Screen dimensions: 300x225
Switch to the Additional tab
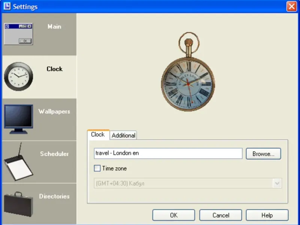(x=123, y=135)
